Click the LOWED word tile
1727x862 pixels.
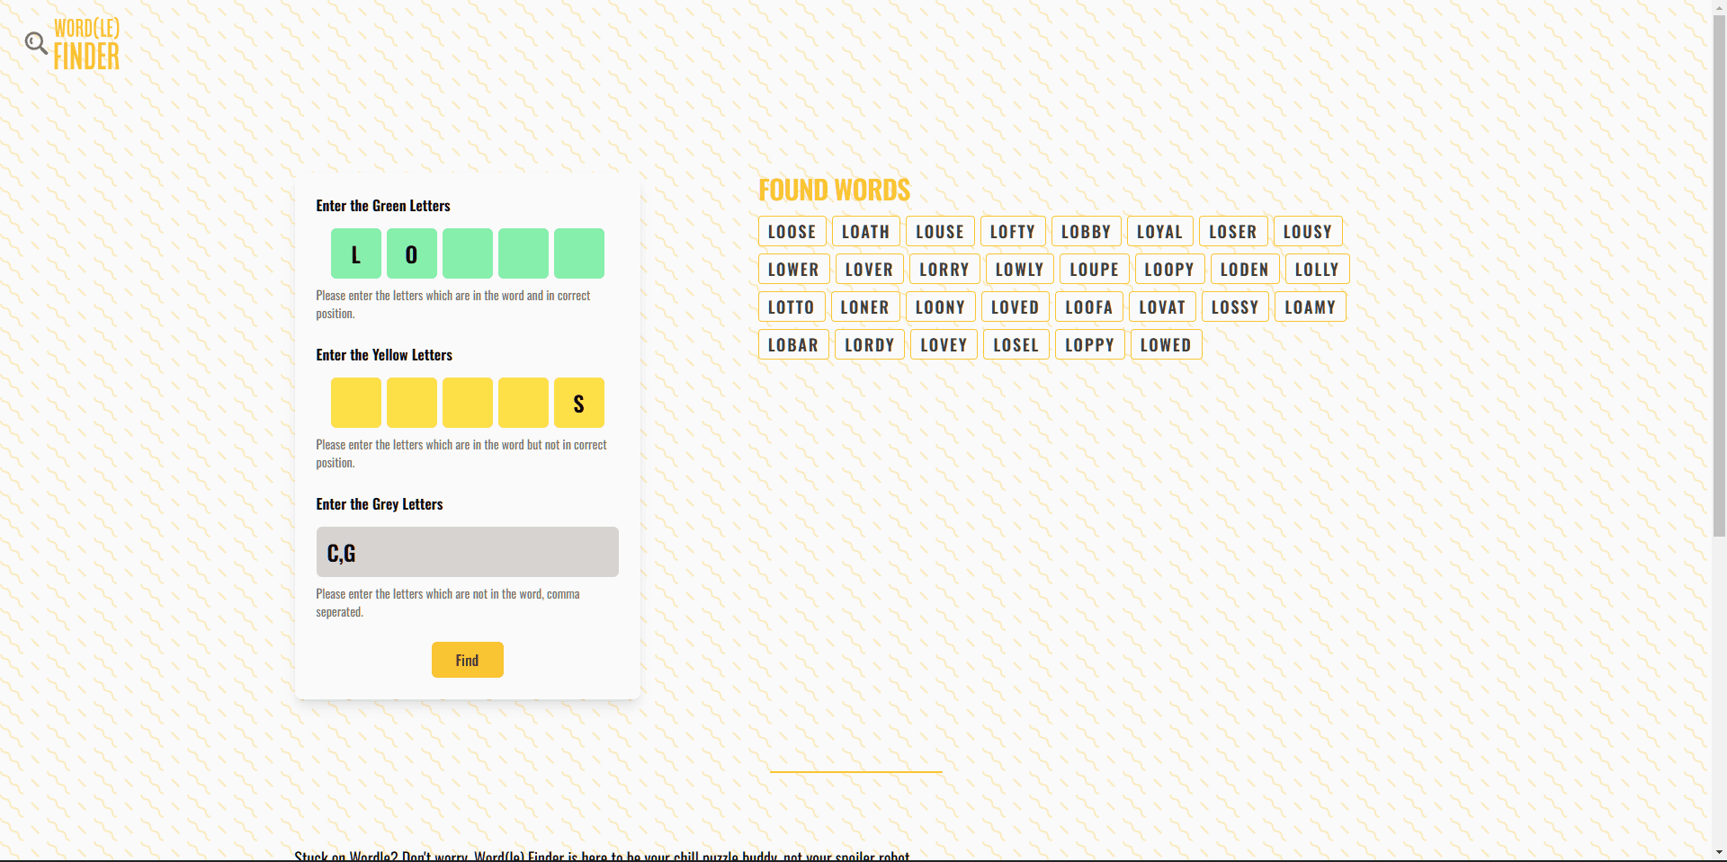(1166, 345)
